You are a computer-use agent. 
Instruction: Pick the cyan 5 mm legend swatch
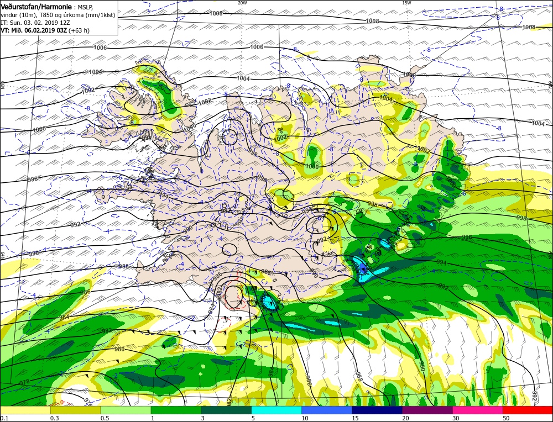pos(276,410)
